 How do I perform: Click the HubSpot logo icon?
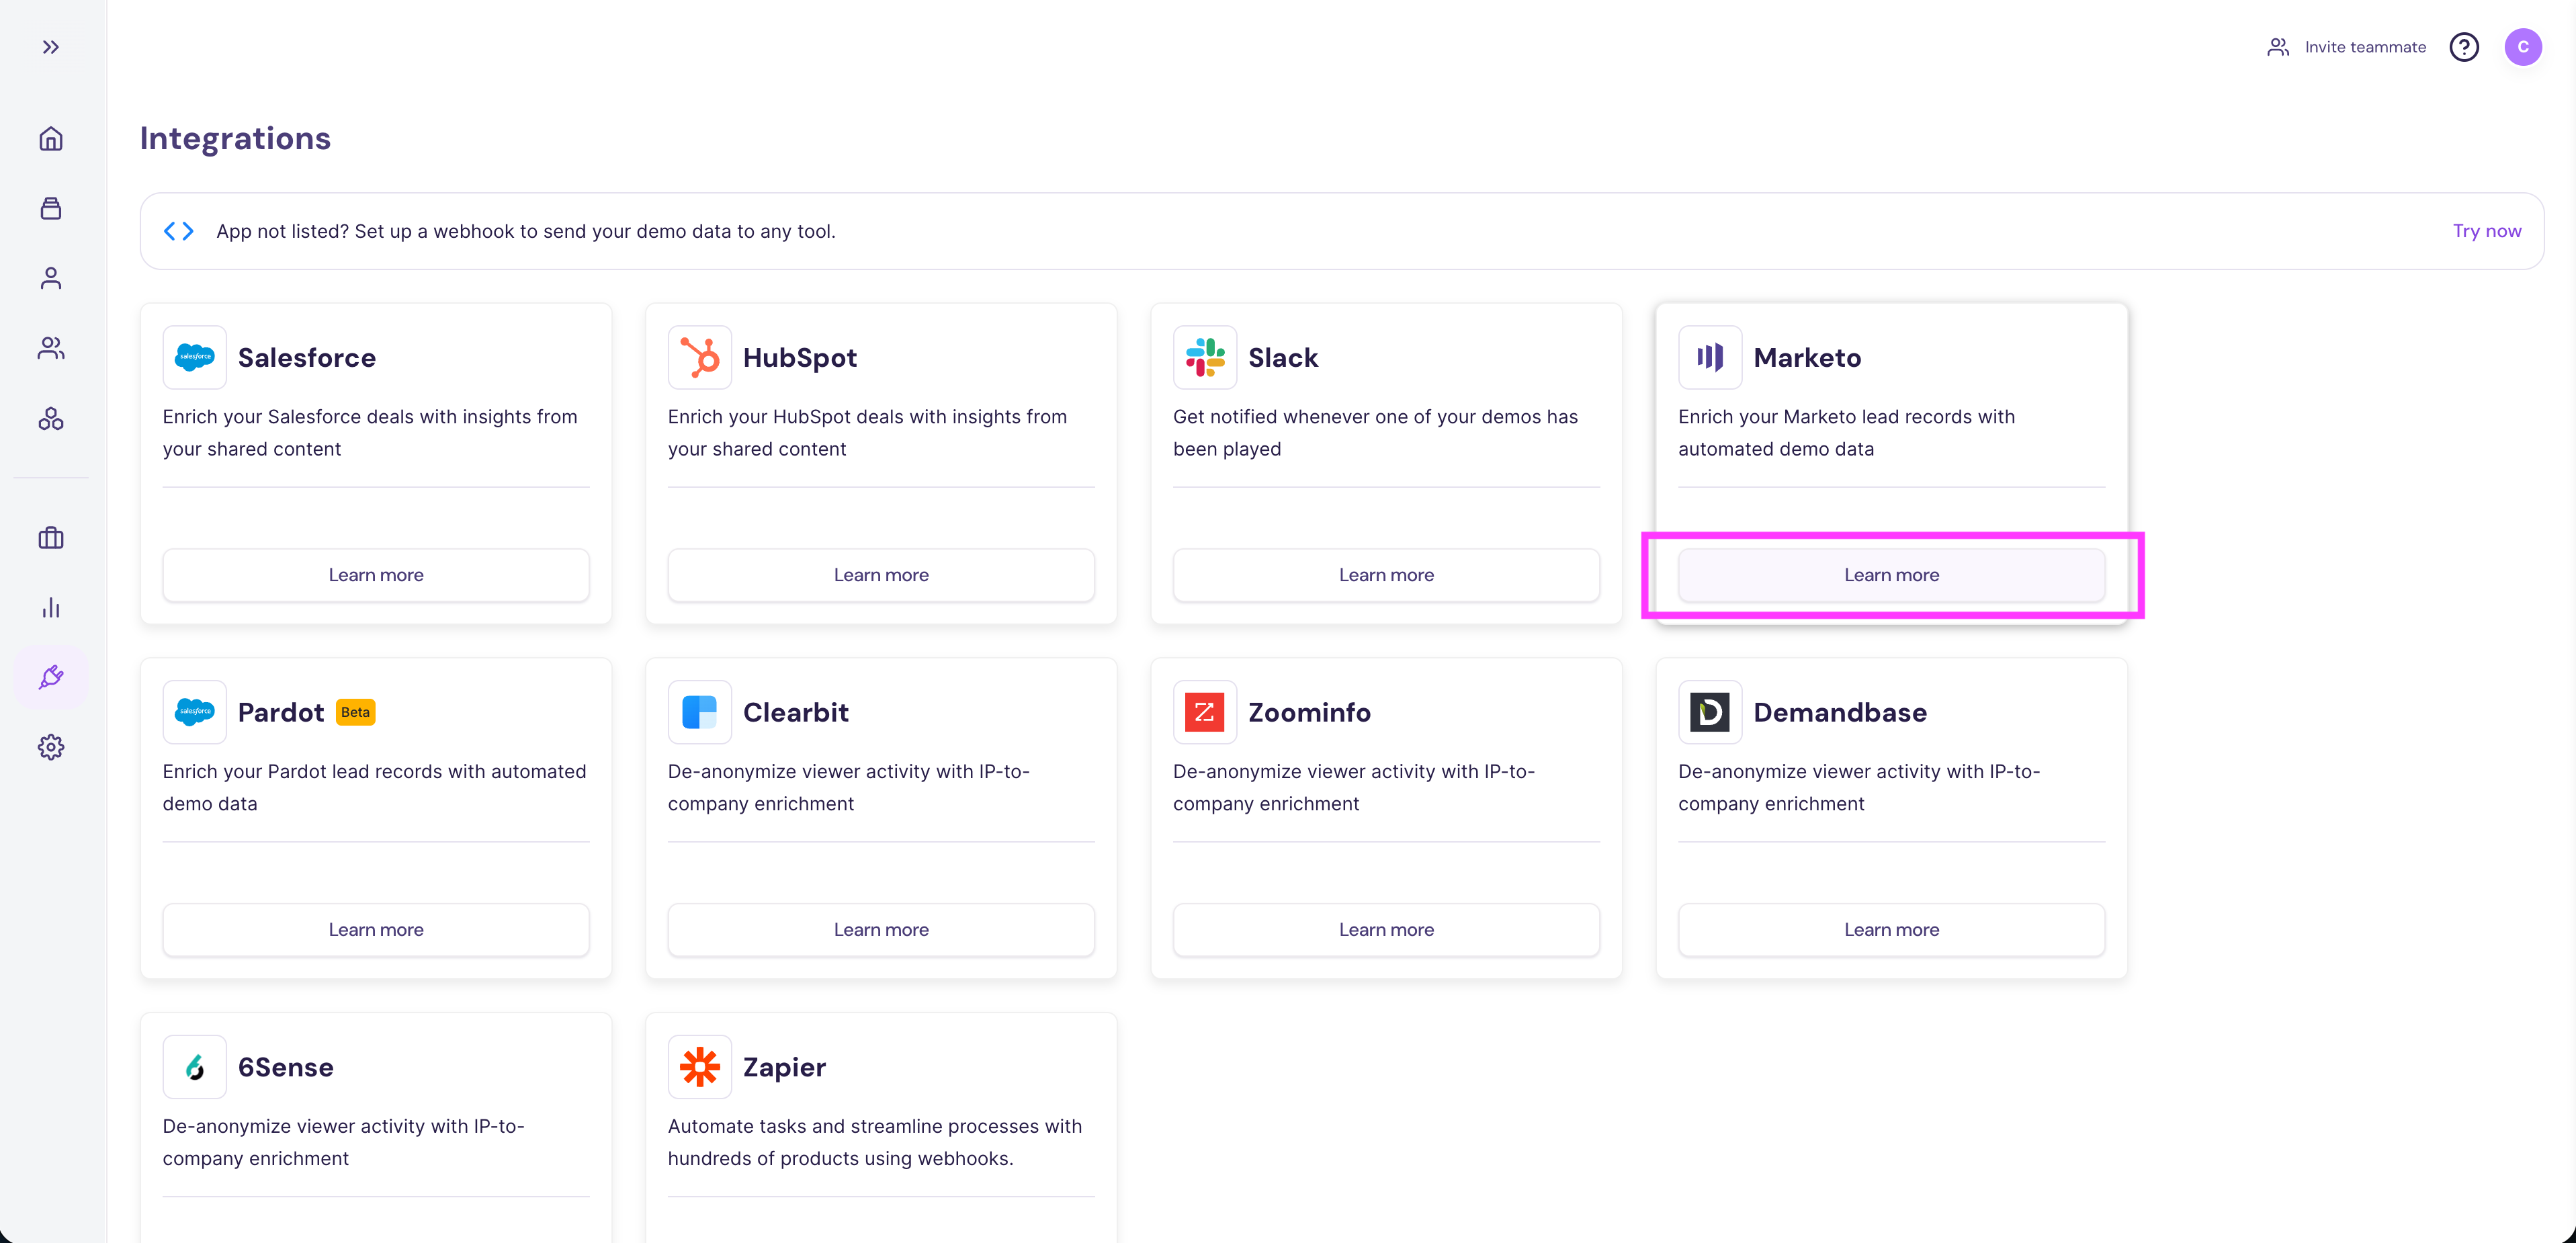(x=700, y=357)
